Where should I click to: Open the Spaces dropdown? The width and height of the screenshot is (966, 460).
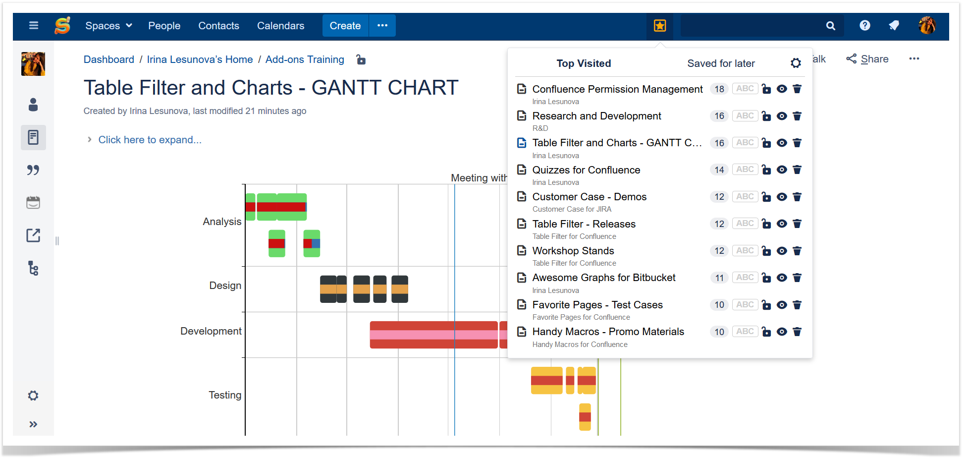[x=108, y=26]
